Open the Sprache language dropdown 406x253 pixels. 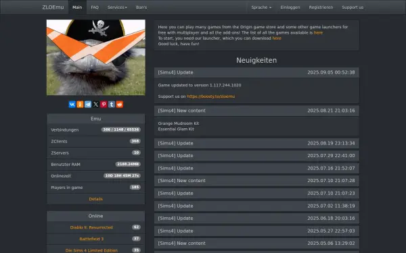(261, 7)
